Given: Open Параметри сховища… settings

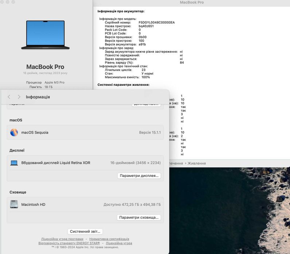Looking at the screenshot, I should point(139,217).
